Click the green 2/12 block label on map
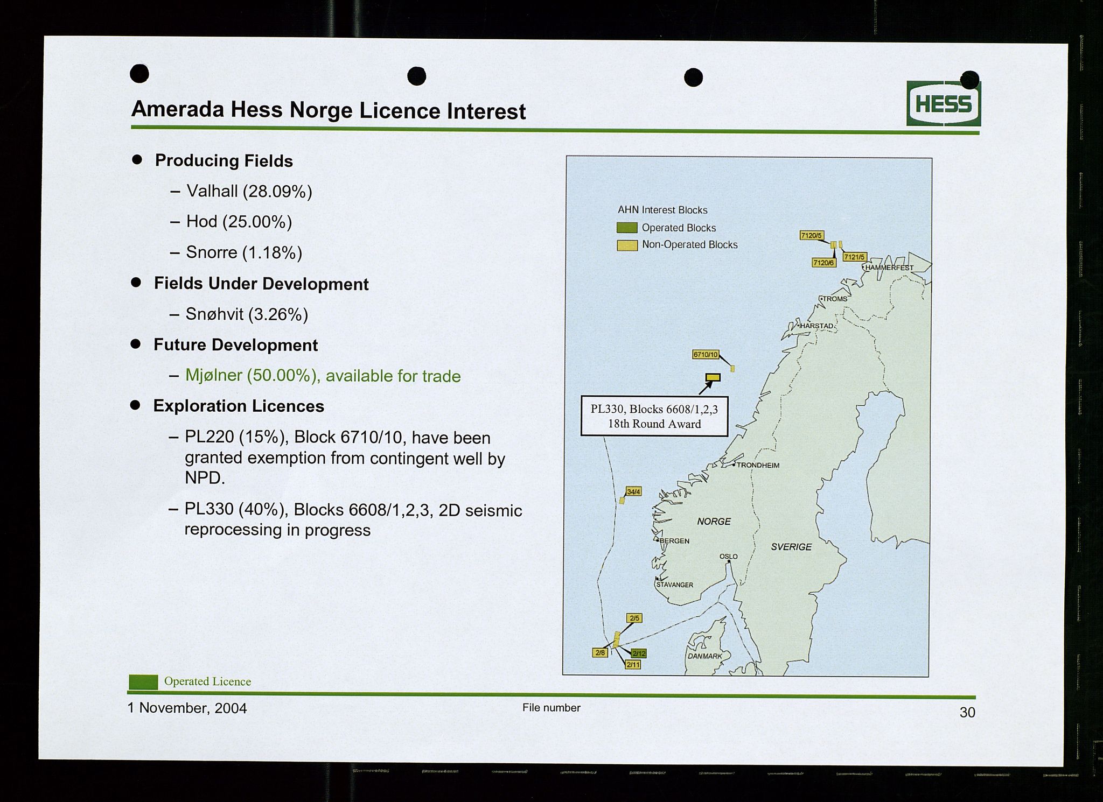 [x=638, y=653]
